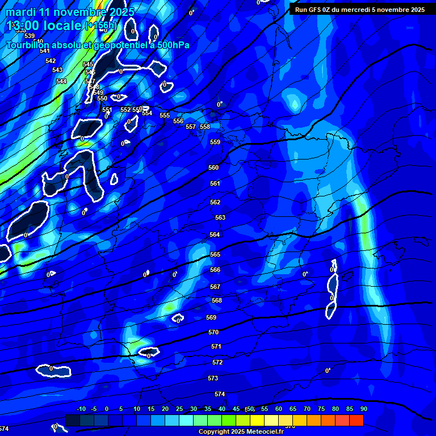Click the 560 geopotential contour label
This screenshot has width=436, height=436.
(x=213, y=168)
